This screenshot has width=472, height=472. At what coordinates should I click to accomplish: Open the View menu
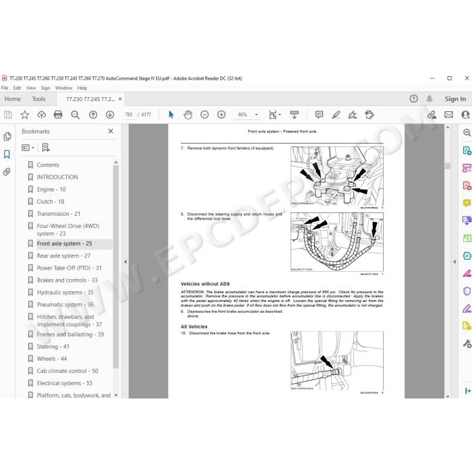click(31, 88)
